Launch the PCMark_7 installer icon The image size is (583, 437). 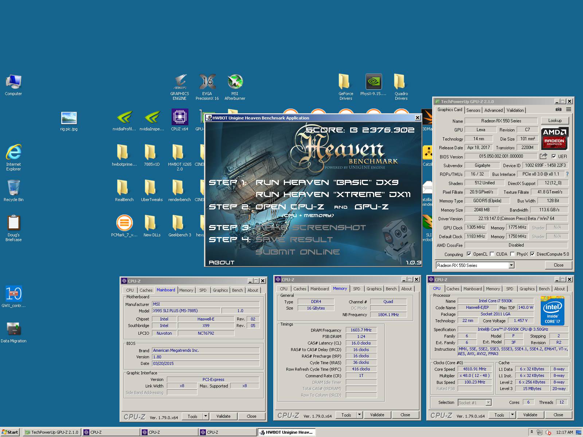pos(124,226)
